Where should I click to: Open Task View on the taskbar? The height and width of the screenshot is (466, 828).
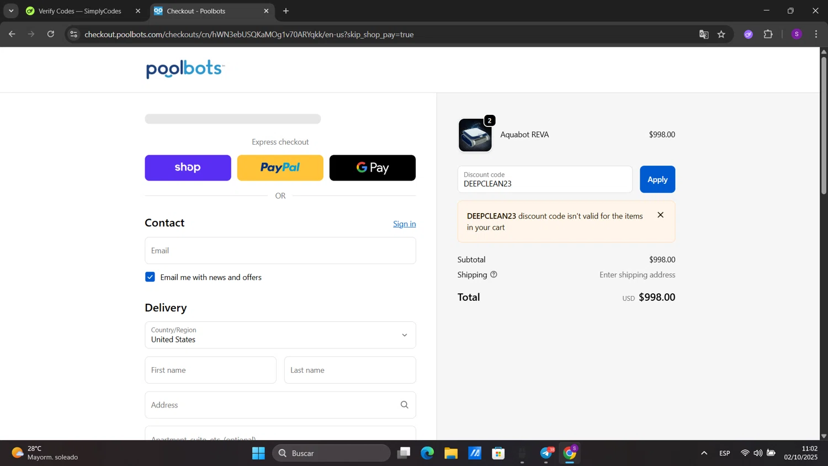(404, 453)
